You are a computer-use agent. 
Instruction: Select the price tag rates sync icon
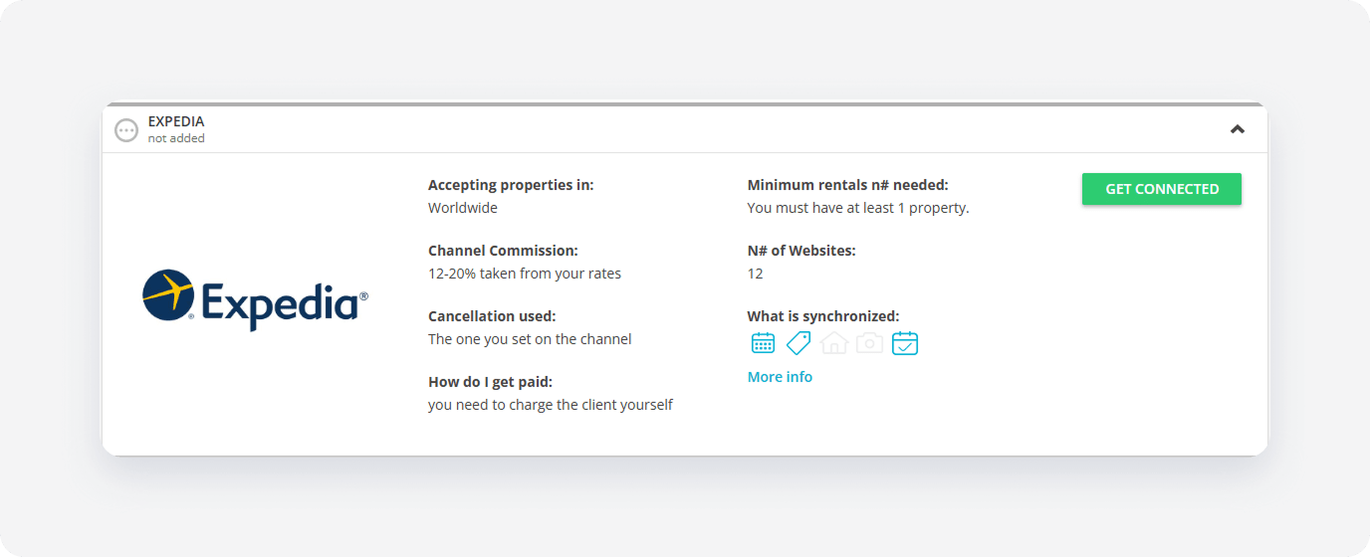click(x=799, y=343)
